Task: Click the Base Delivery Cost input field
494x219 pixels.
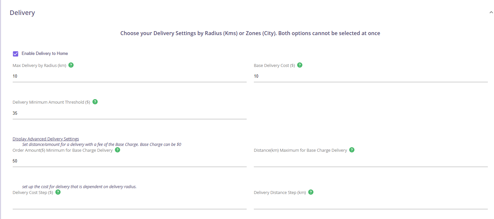Action: [370, 76]
